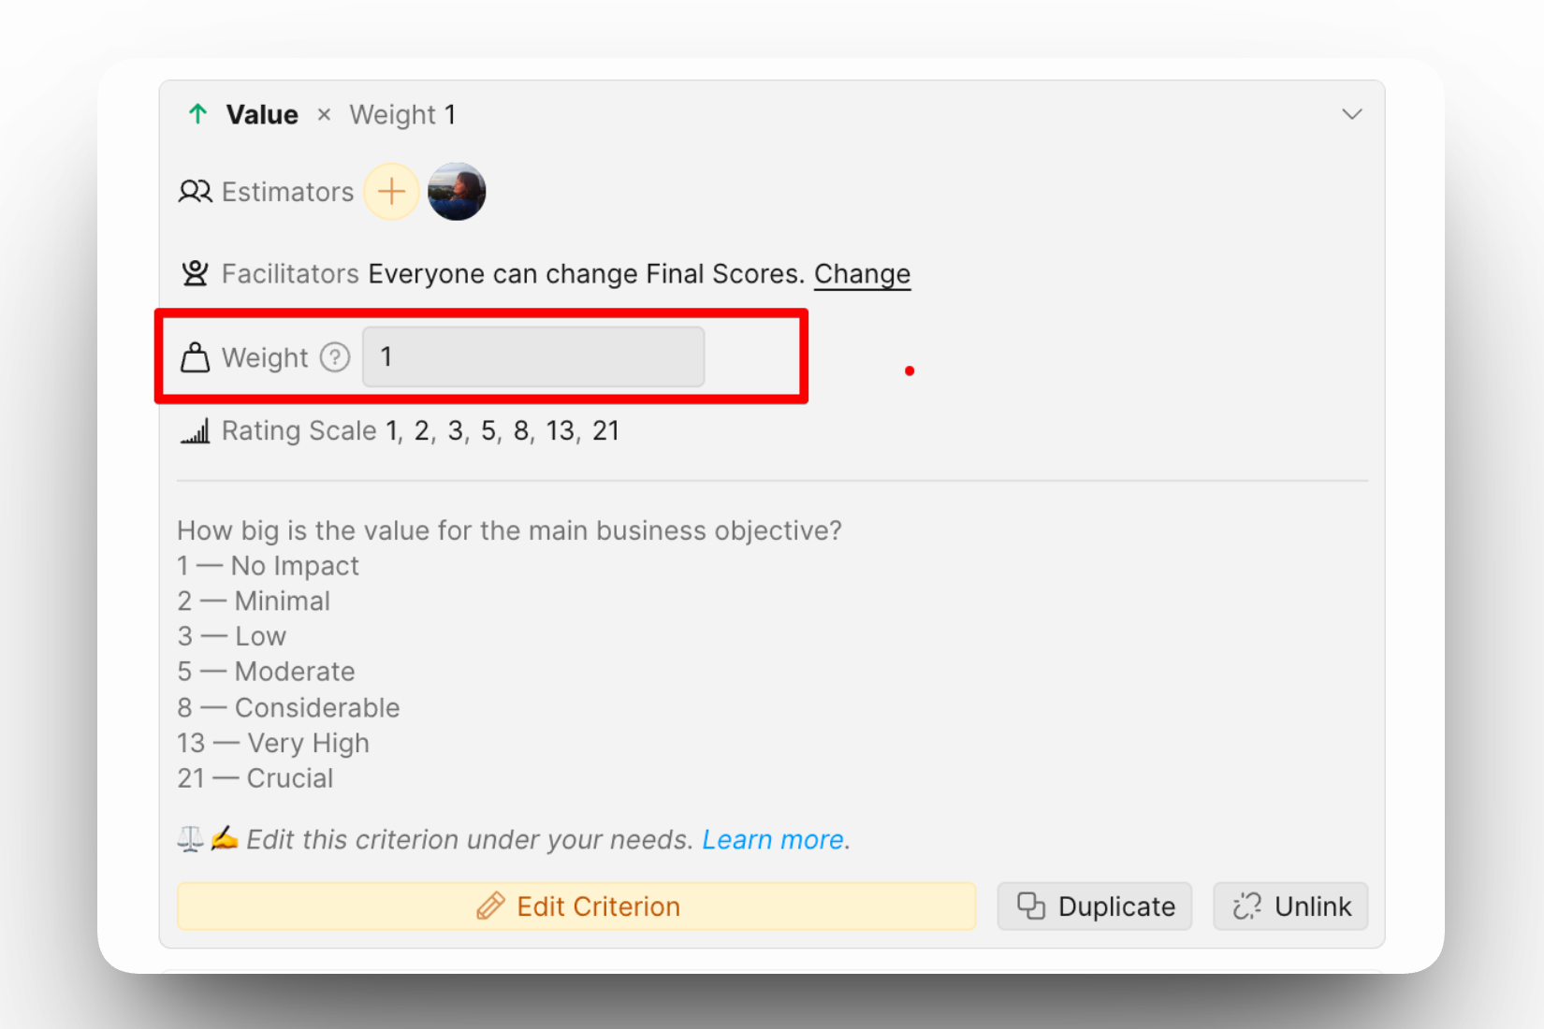Open the Learn more link
The width and height of the screenshot is (1544, 1029).
pos(773,840)
